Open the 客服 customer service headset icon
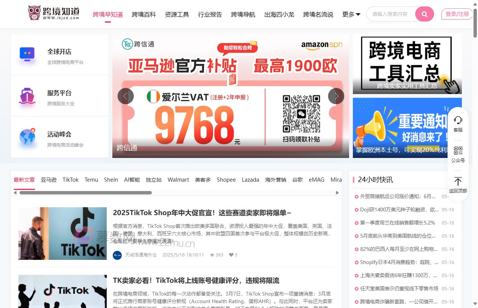The height and width of the screenshot is (308, 478). click(458, 120)
